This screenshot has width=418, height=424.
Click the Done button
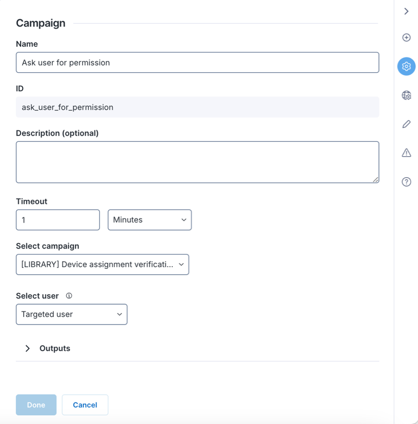tap(36, 405)
